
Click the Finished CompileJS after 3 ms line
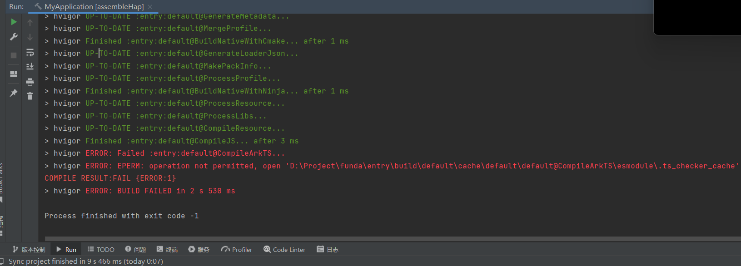172,141
